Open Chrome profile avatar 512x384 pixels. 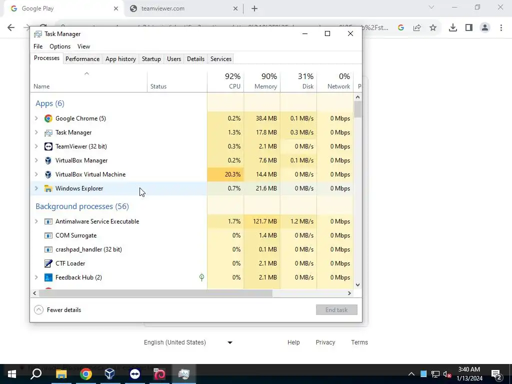tap(485, 28)
